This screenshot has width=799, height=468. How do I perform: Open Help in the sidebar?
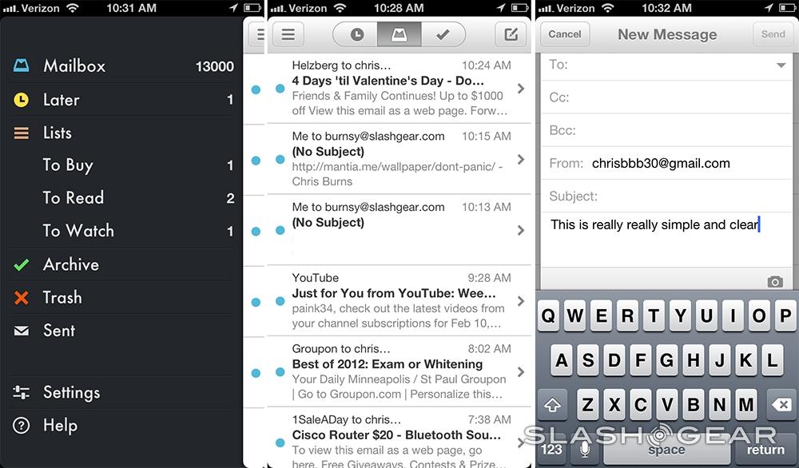coord(60,426)
